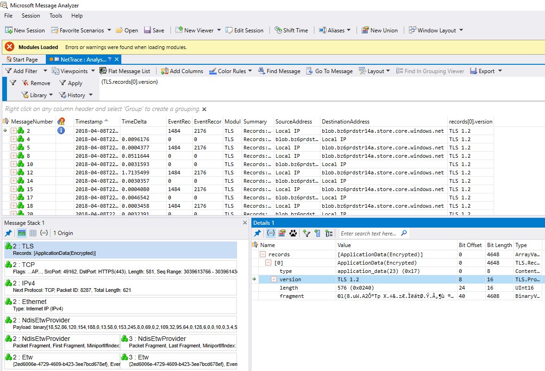Open the Tools menu
This screenshot has height=371, width=545.
point(56,16)
